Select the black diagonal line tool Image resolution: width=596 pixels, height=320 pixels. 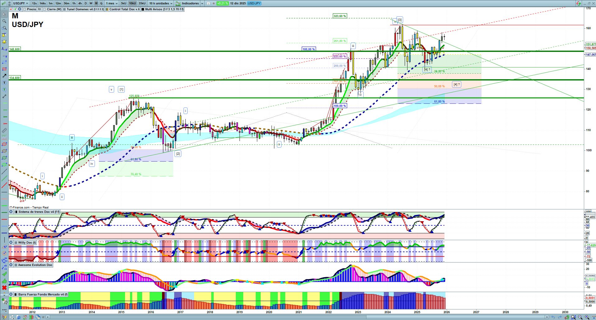[x=4, y=171]
